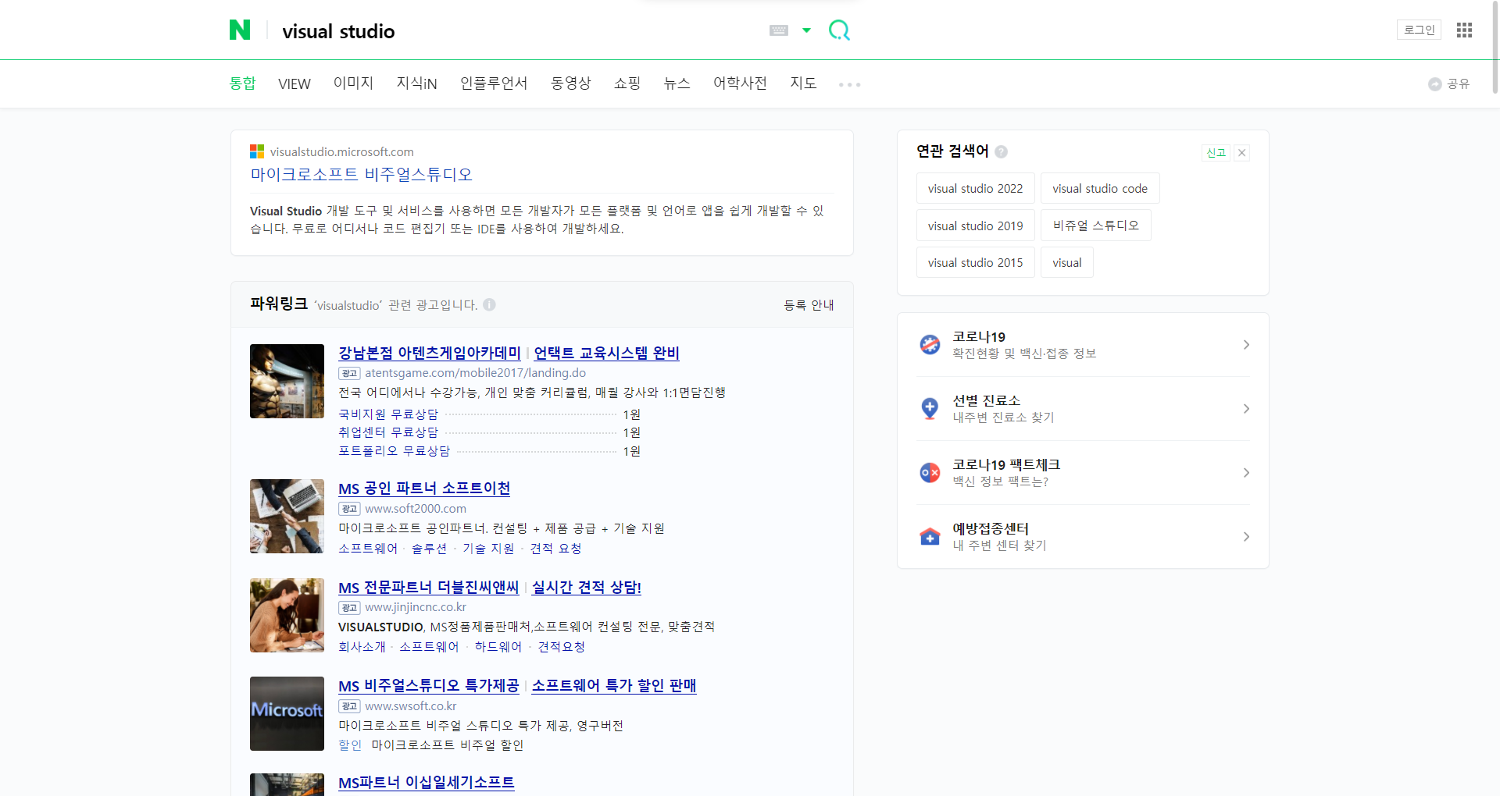
Task: Click the 로그인 login button
Action: pos(1419,30)
